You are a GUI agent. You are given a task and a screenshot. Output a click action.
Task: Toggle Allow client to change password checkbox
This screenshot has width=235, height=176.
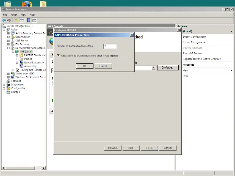coord(58,56)
